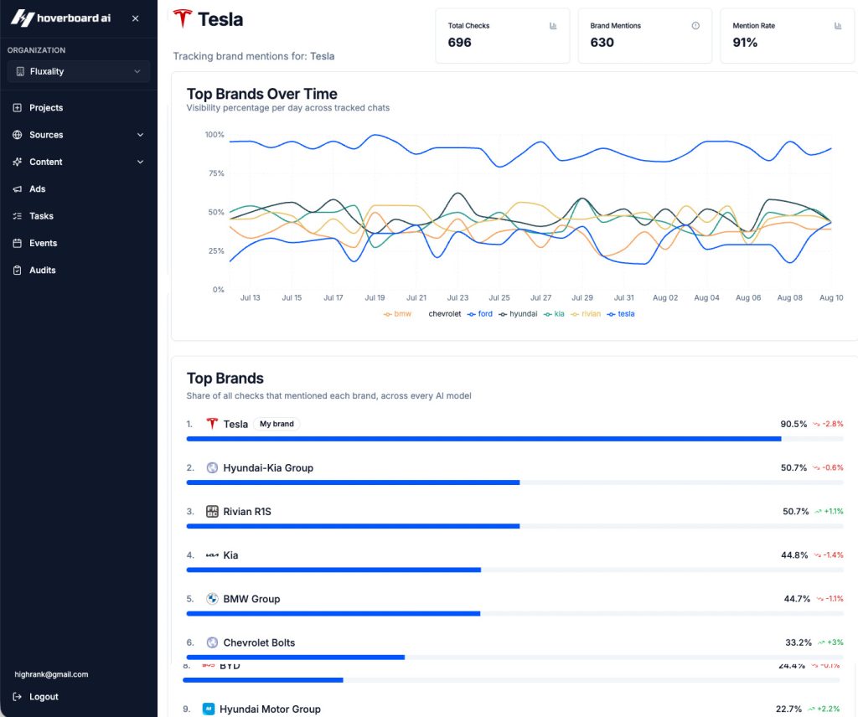The image size is (858, 717).
Task: Click the Chevrolet Bolts +3% trend indicator
Action: pyautogui.click(x=830, y=642)
